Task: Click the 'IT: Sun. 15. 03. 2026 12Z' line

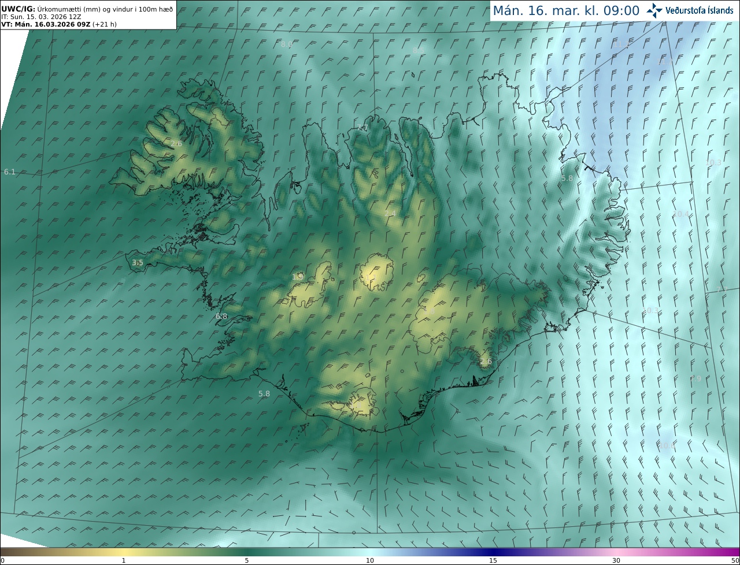Action: tap(41, 17)
